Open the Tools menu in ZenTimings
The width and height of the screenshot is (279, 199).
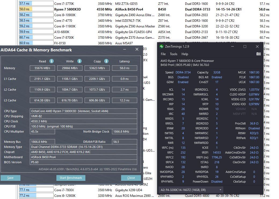[173, 54]
